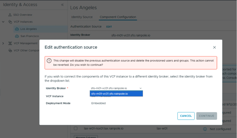Click the Continue button

click(207, 116)
